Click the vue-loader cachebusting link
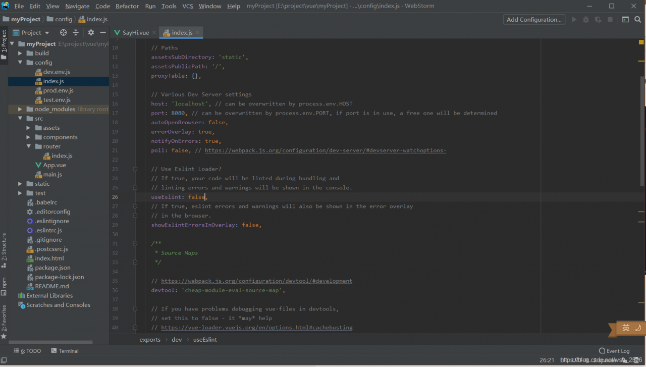The width and height of the screenshot is (646, 367). point(256,327)
